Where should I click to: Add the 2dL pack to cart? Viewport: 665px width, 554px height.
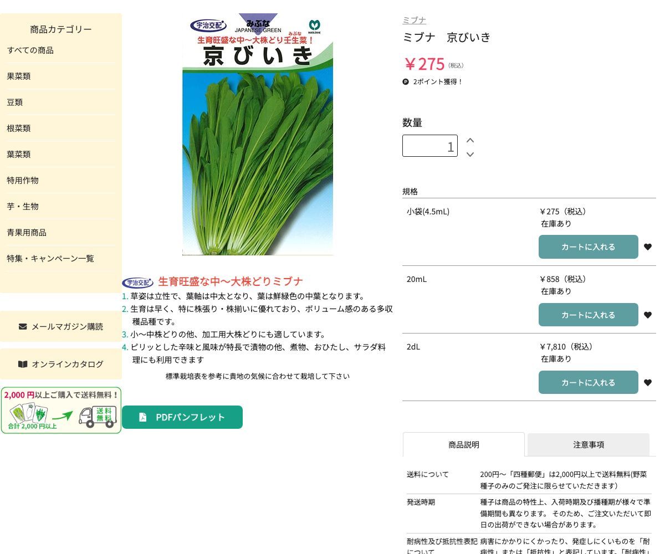(588, 382)
